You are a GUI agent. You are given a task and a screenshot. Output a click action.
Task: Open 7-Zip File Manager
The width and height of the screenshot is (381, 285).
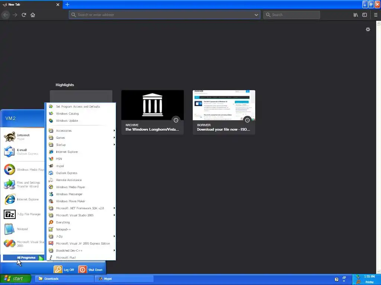(23, 214)
